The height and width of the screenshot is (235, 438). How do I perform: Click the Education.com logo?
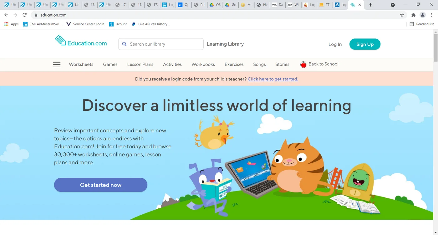(81, 41)
